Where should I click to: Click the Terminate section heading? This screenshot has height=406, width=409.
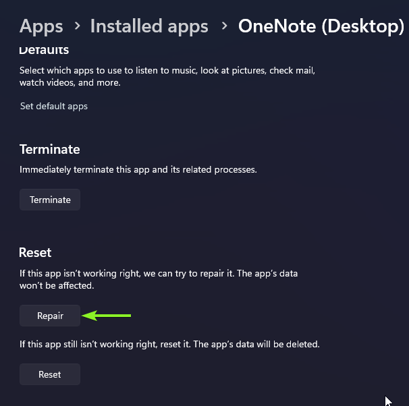pyautogui.click(x=50, y=149)
